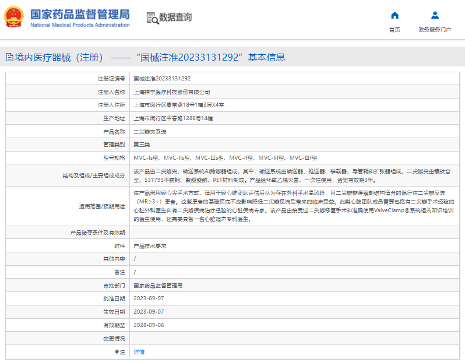The height and width of the screenshot is (362, 465).
Task: Click the 管理类别 label
Action: (x=114, y=145)
